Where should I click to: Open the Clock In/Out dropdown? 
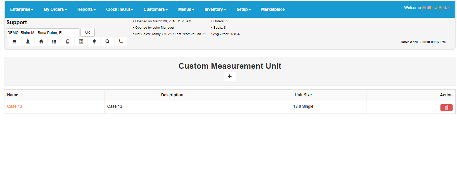click(120, 9)
